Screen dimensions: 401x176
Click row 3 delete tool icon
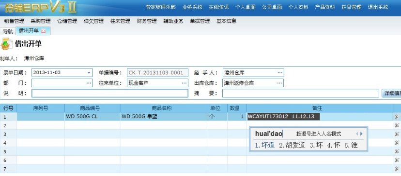point(397,134)
